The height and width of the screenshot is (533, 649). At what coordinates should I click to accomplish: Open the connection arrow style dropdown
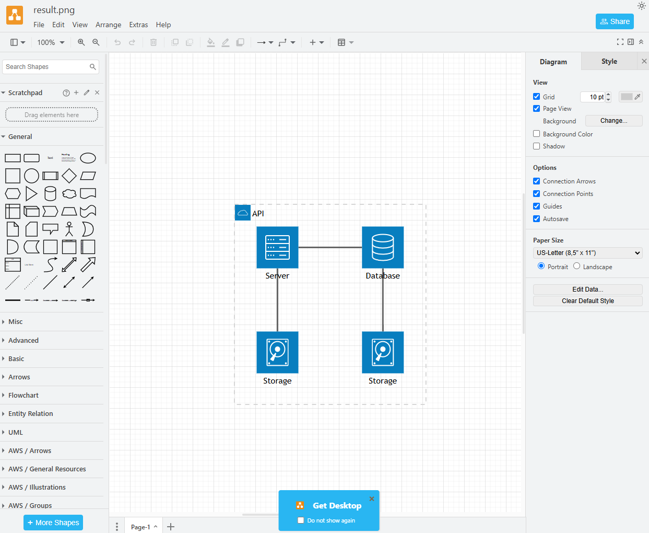point(265,42)
